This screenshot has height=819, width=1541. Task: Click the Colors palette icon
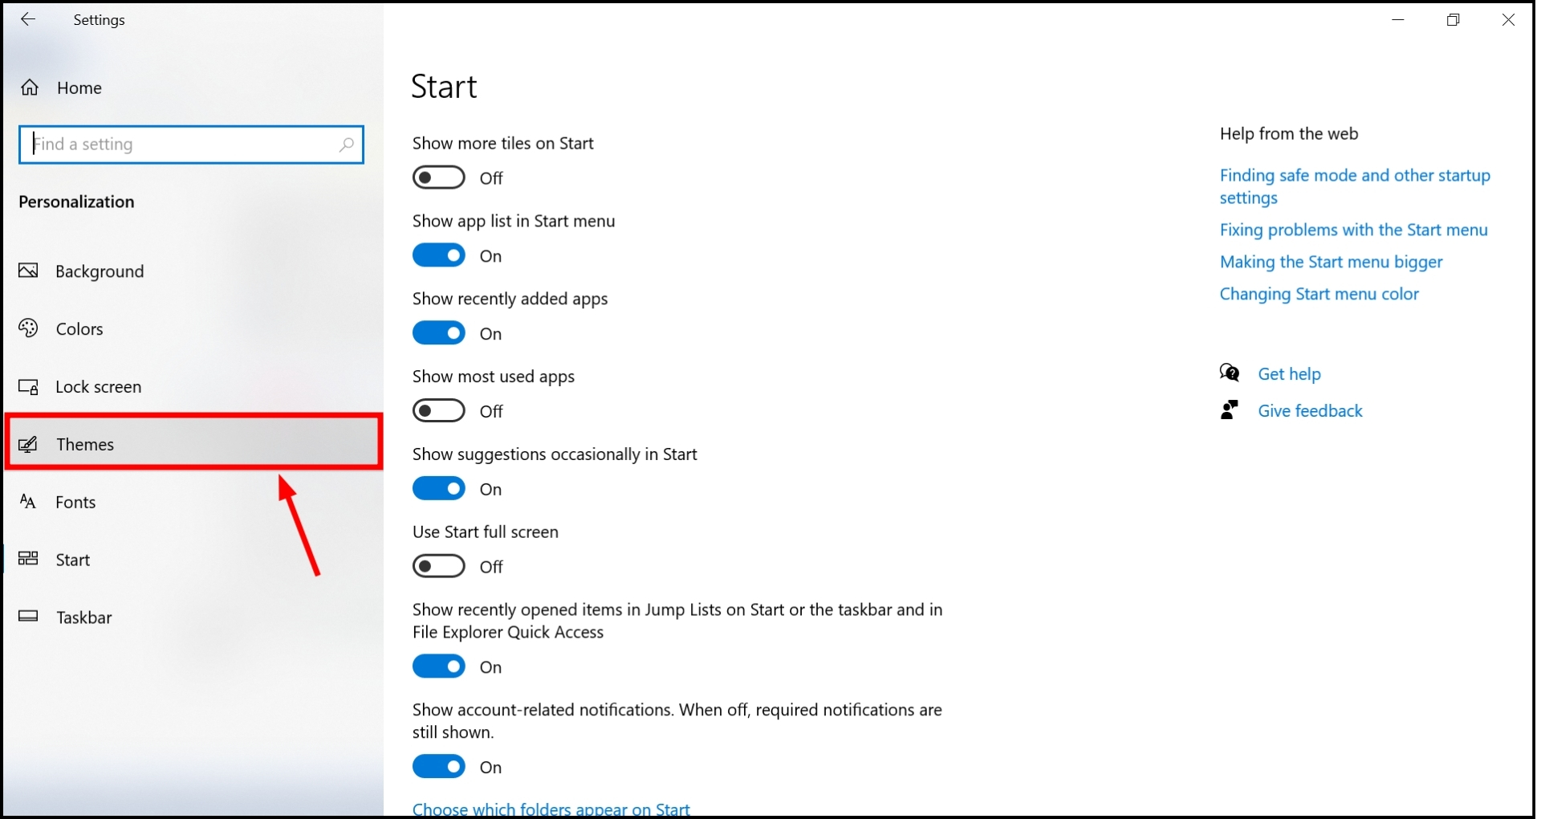(29, 328)
